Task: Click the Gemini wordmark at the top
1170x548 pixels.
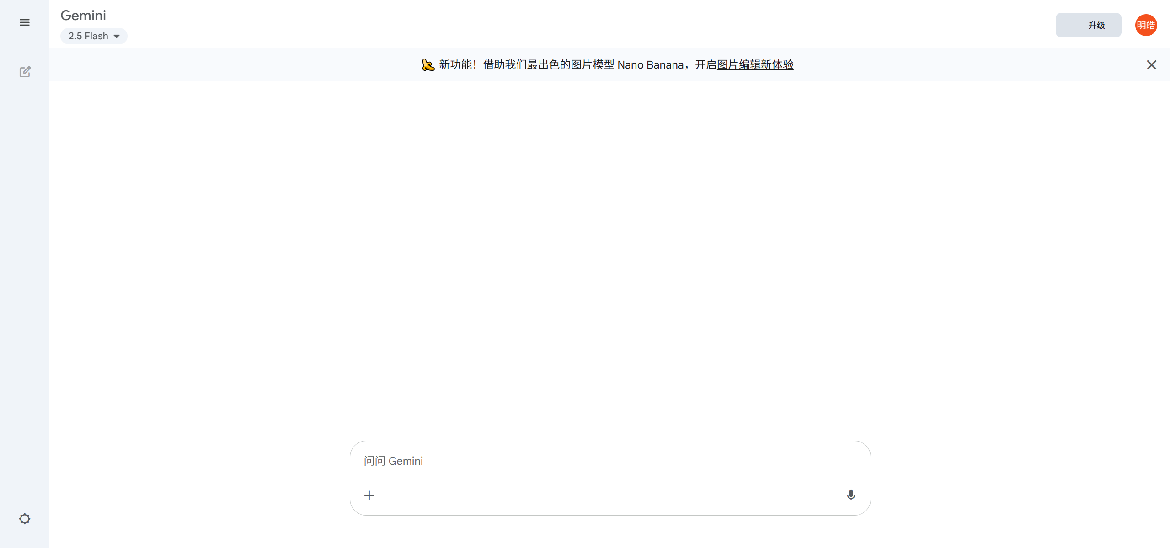Action: (x=83, y=15)
